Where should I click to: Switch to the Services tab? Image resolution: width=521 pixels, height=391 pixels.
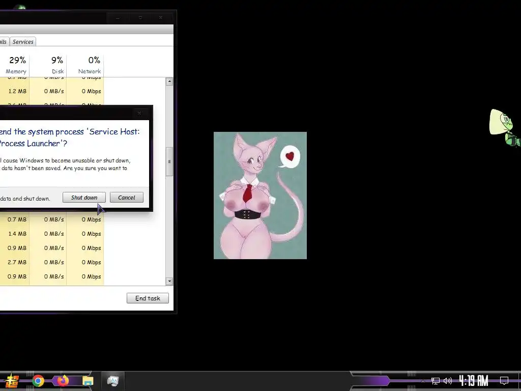[23, 42]
